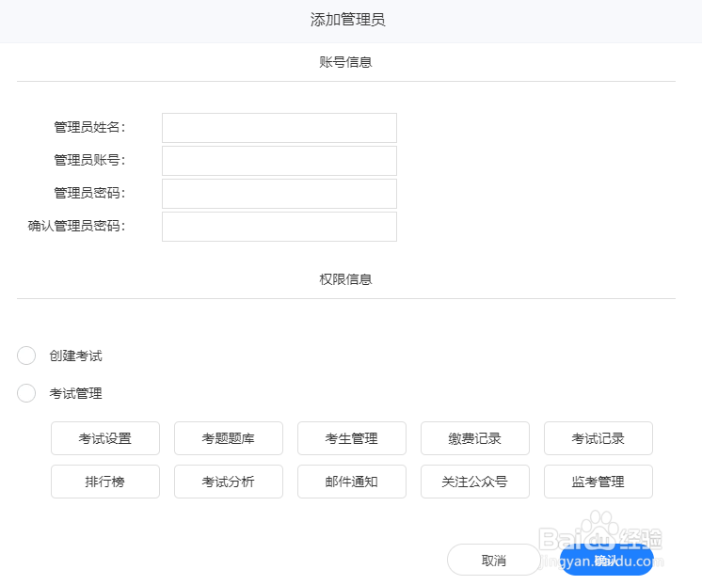Click the 缴费记录 permission button
This screenshot has width=702, height=585.
(475, 438)
